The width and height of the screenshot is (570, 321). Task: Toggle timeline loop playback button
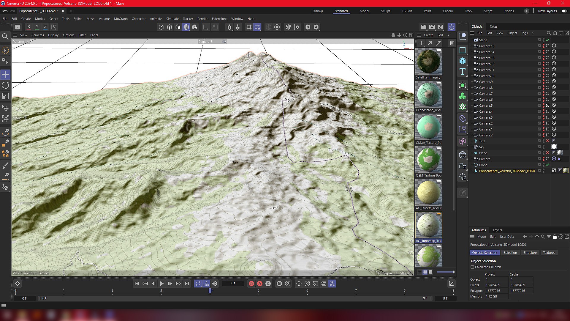tap(198, 284)
